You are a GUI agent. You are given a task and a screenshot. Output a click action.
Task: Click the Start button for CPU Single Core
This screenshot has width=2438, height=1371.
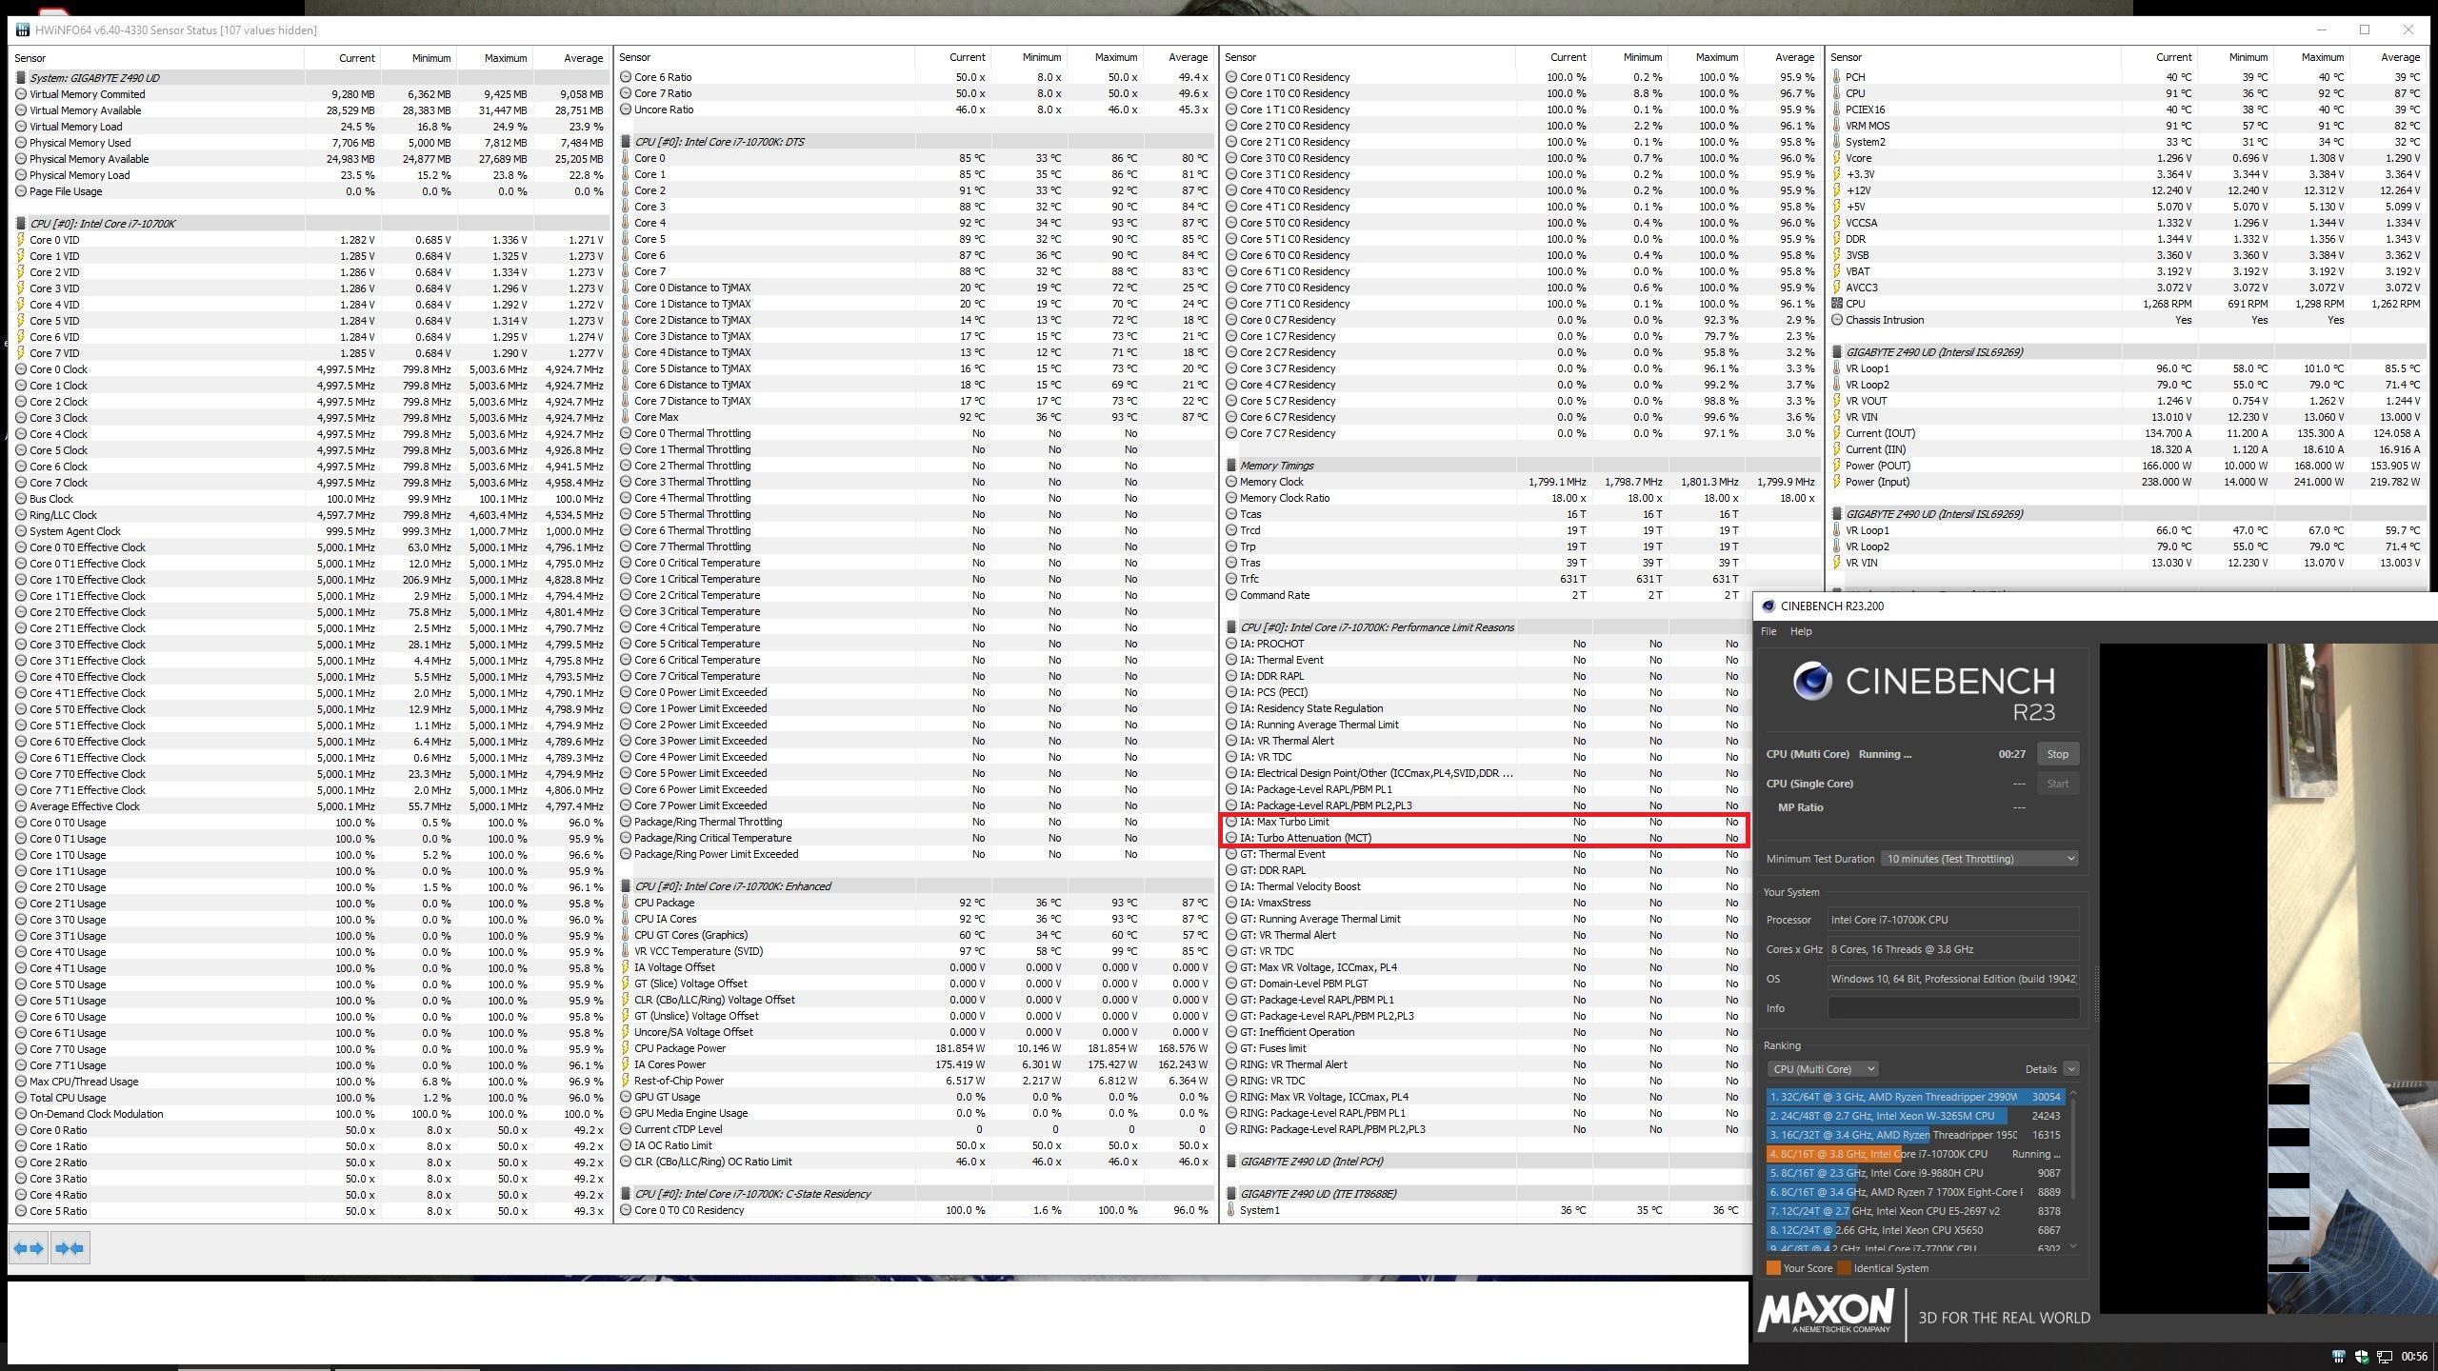pyautogui.click(x=2057, y=784)
